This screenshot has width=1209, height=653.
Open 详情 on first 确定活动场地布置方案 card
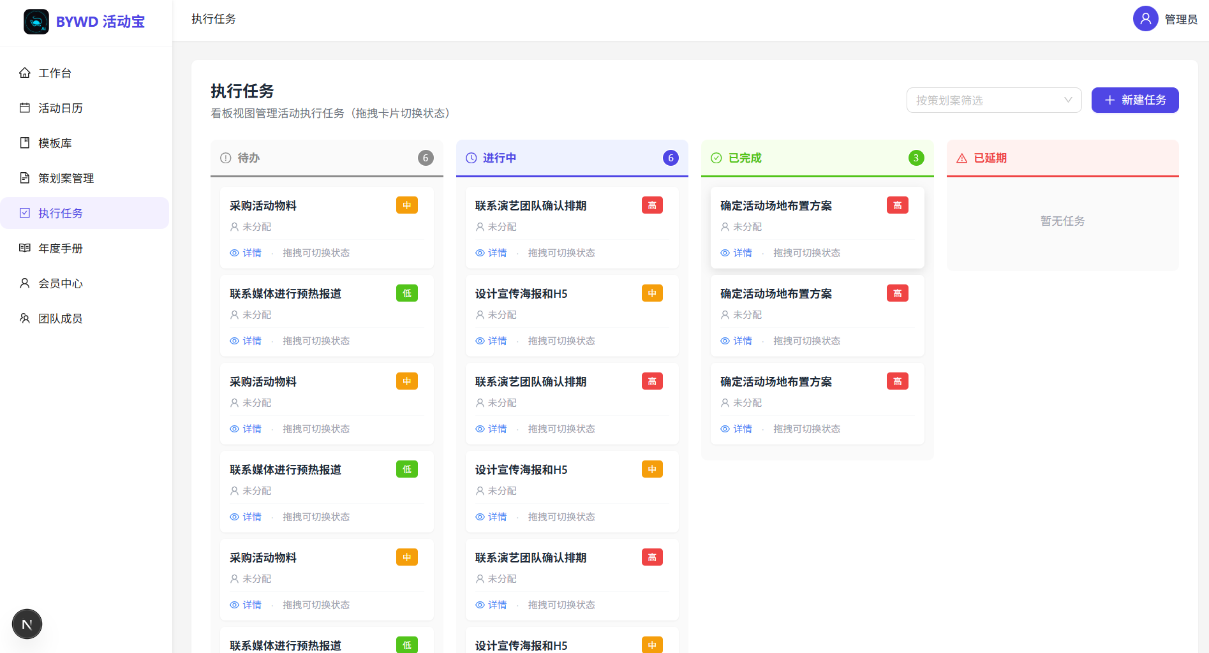(x=736, y=253)
